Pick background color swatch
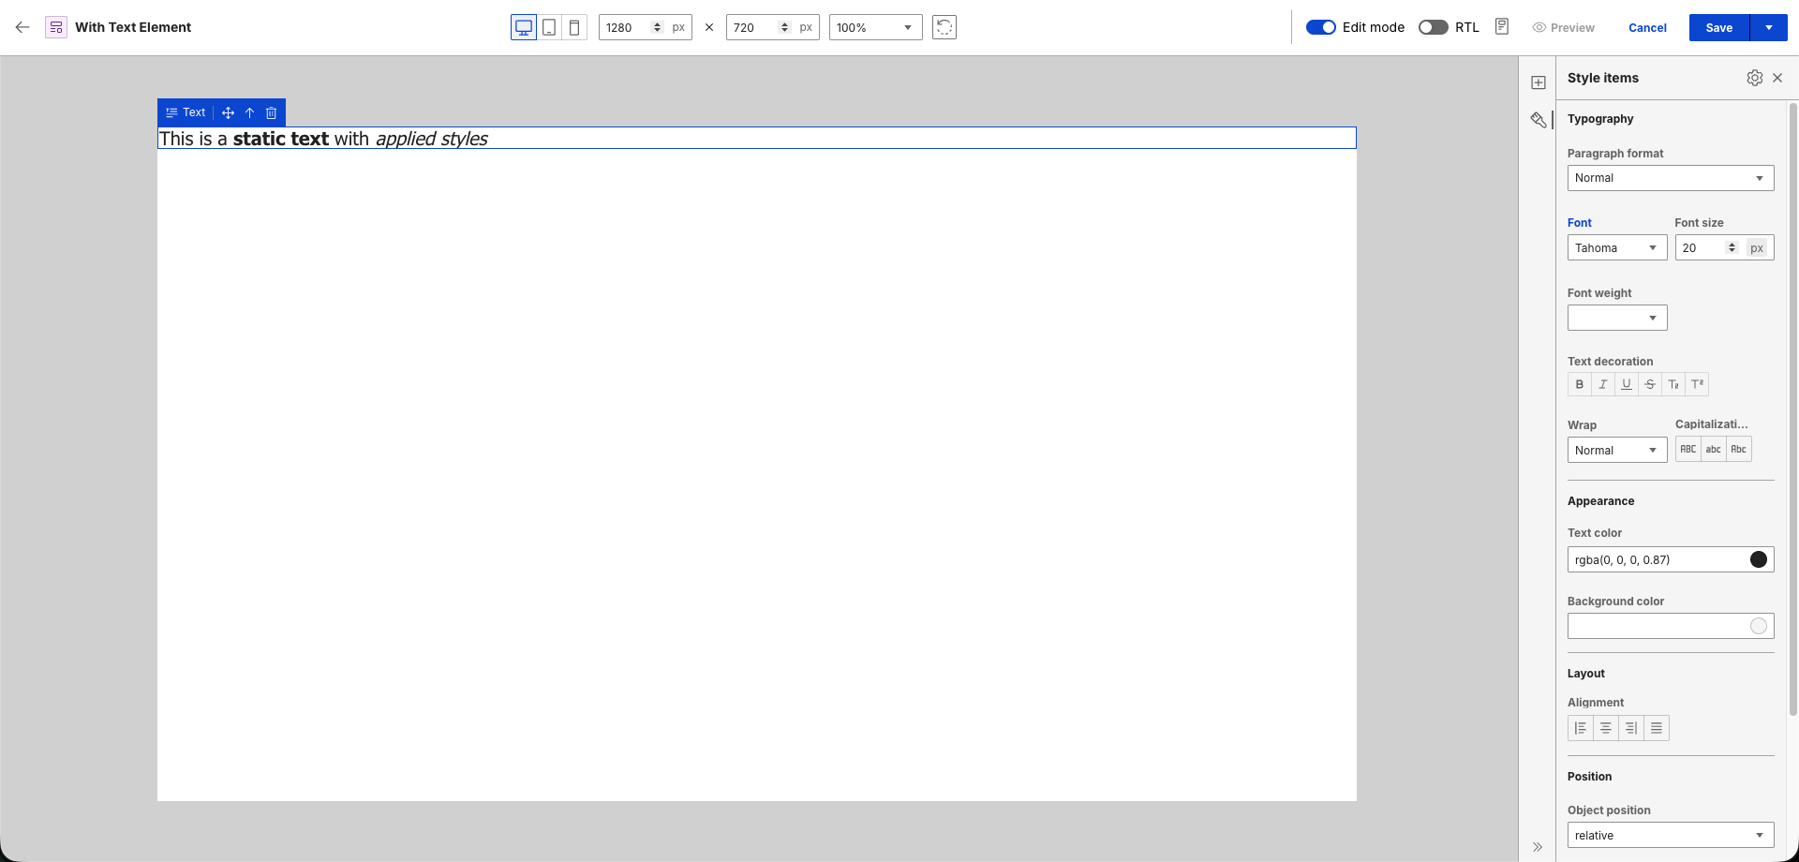 [x=1759, y=626]
